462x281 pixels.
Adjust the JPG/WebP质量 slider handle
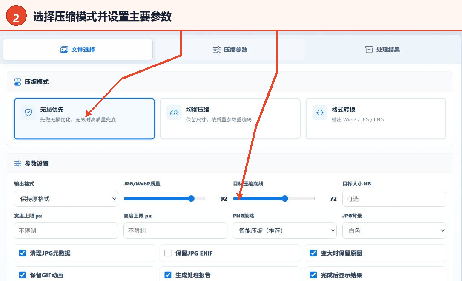click(x=192, y=199)
